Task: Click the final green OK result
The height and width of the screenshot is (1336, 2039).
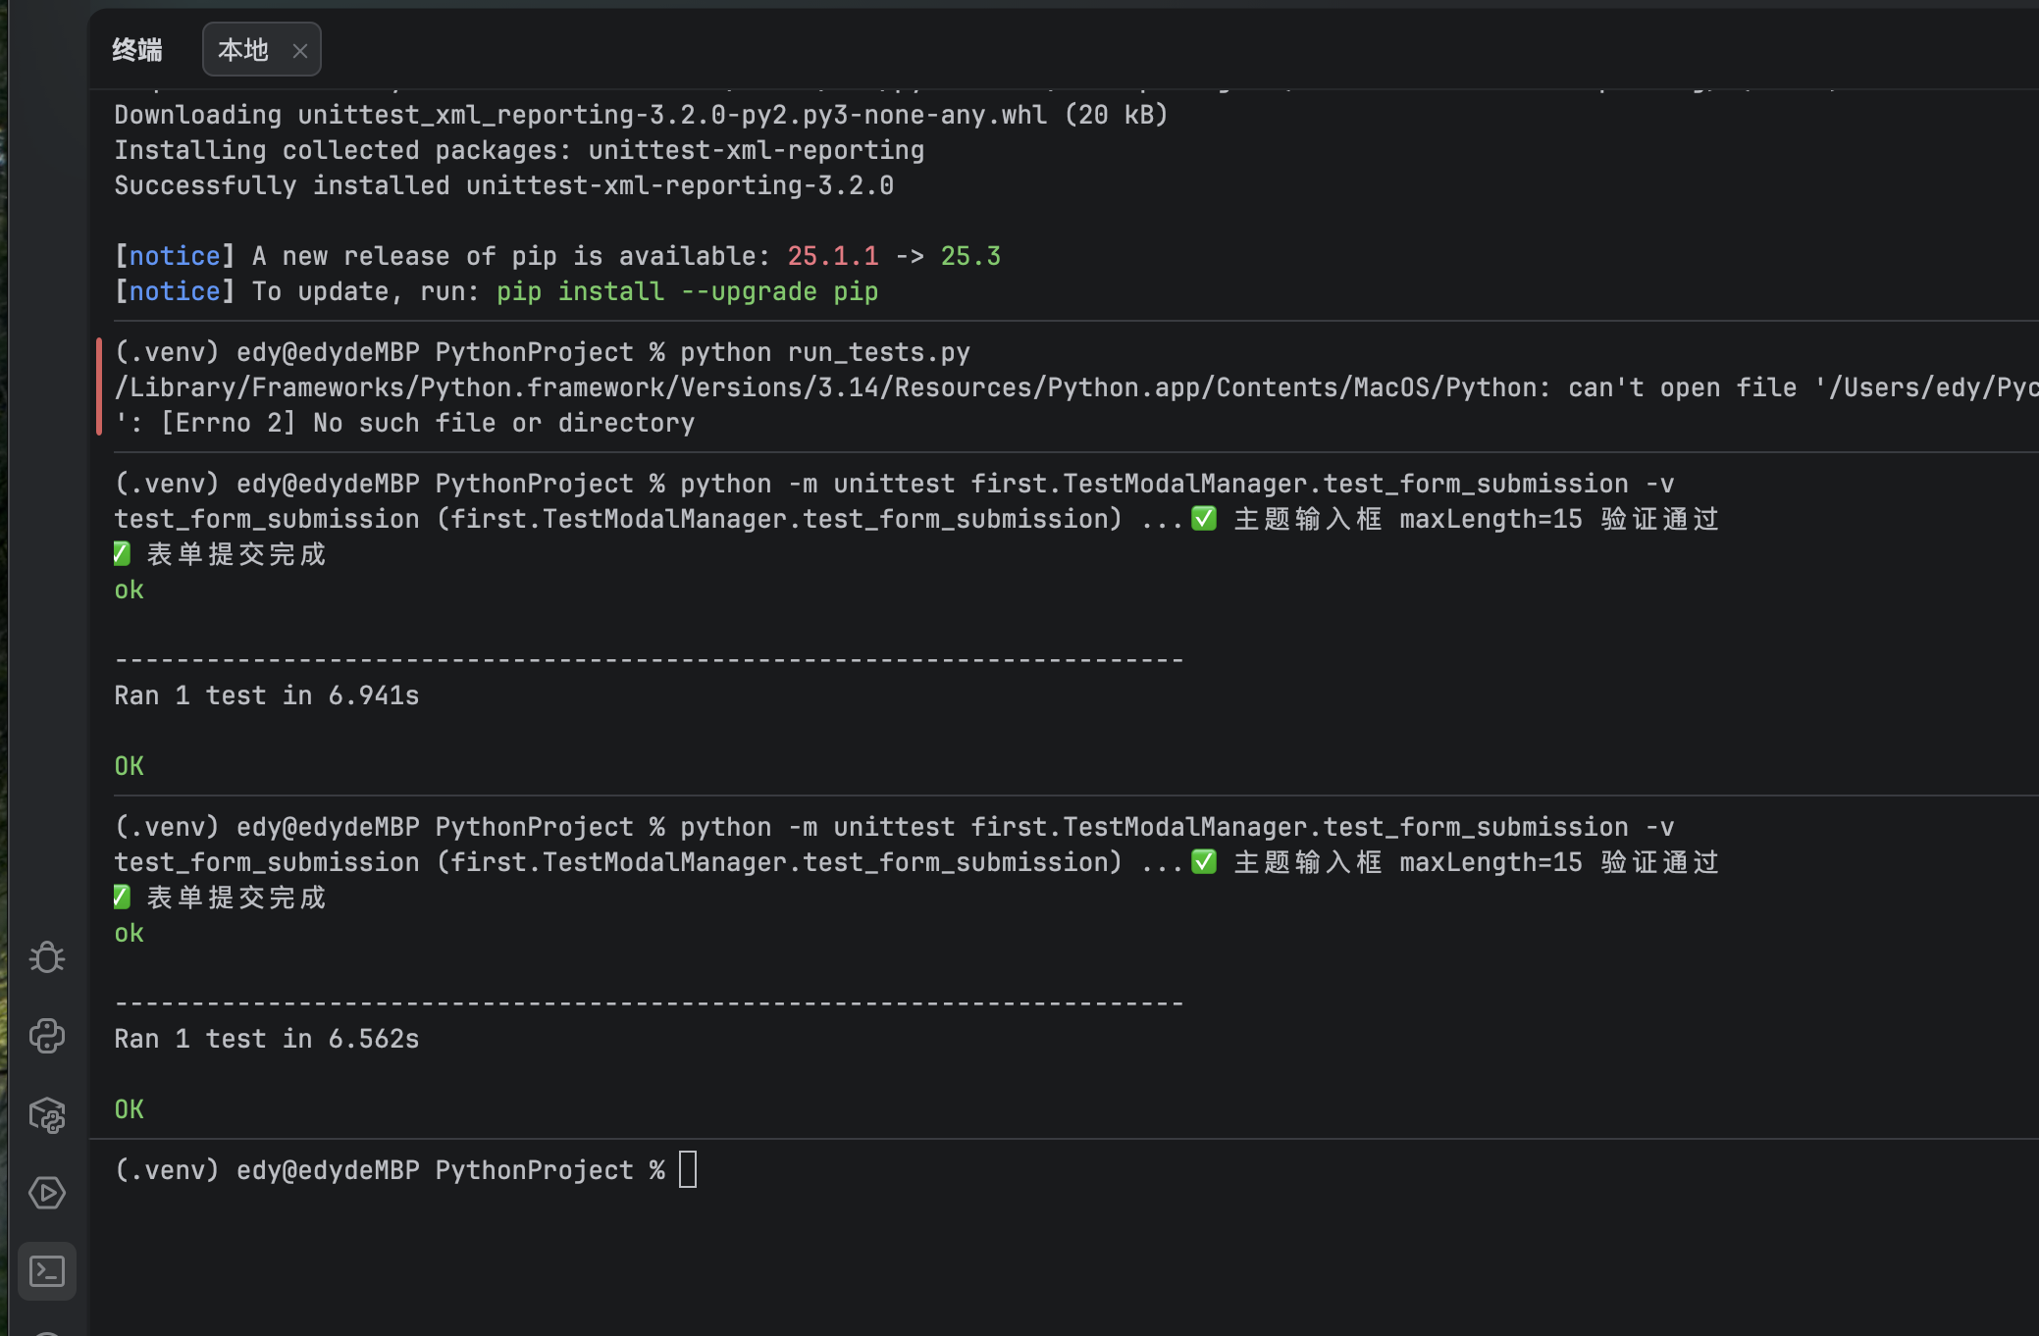Action: (x=130, y=1109)
